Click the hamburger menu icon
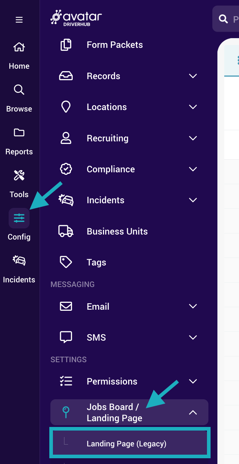This screenshot has width=239, height=464. (19, 20)
